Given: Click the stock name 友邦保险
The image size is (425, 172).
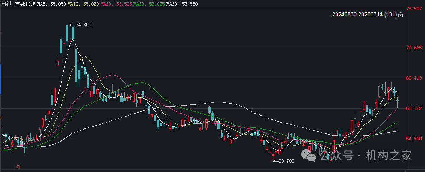Looking at the screenshot, I should point(25,4).
